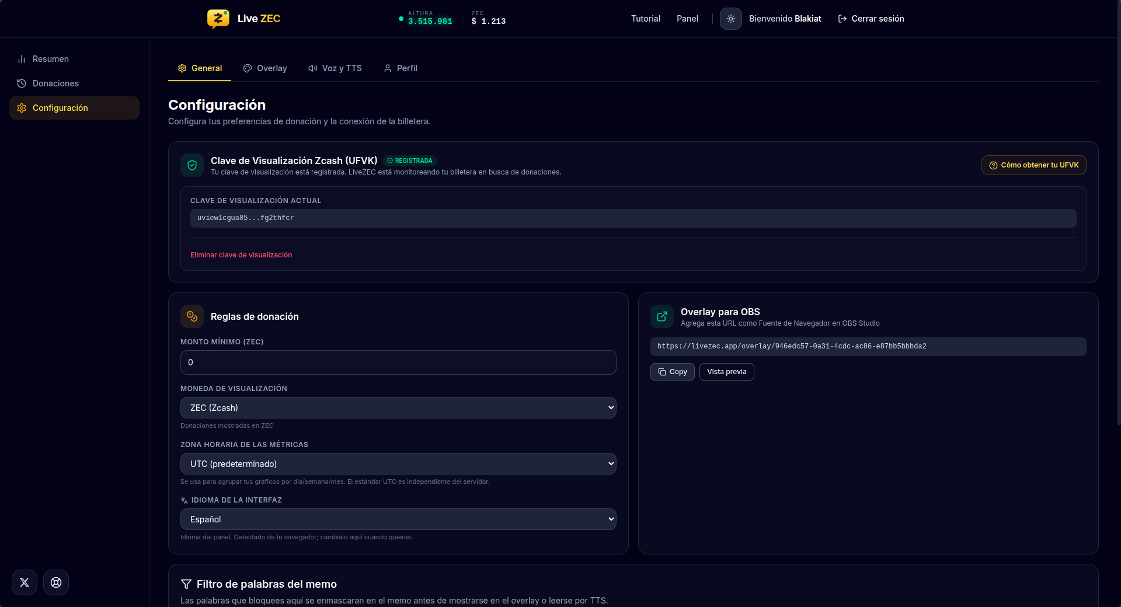Click the green REGISTRADA status badge
Screen dimensions: 1121x607
[410, 161]
